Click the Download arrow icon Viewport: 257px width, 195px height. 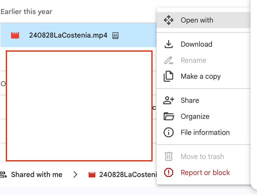(168, 44)
